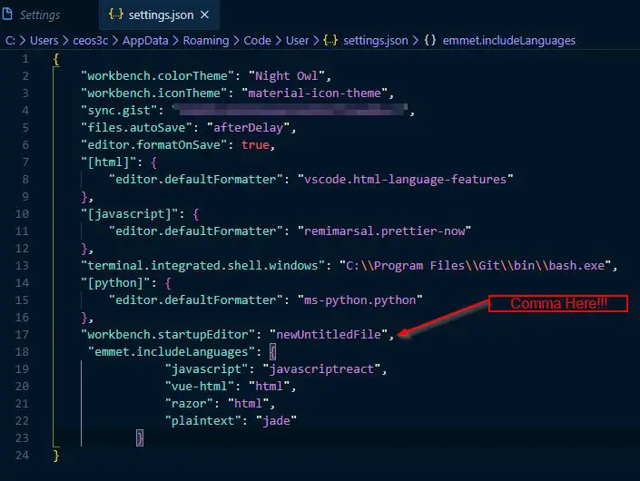Screen dimensions: 640x481
Task: Click the "Comma Here!!!" red annotation box
Action: [558, 303]
